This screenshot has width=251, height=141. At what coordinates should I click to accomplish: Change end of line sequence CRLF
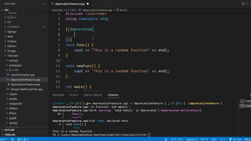pyautogui.click(x=214, y=139)
